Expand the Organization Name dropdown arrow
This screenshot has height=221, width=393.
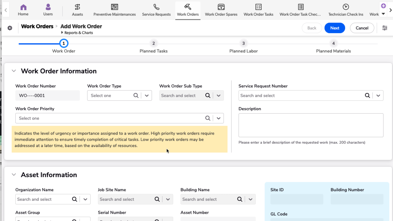click(x=85, y=199)
